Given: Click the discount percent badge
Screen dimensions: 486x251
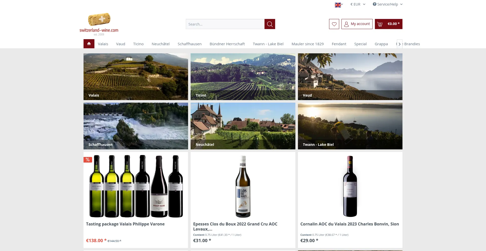Looking at the screenshot, I should pos(88,159).
